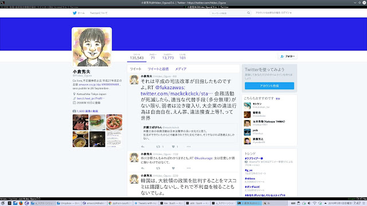The image size is (367, 206).
Task: Click the network wifi tray icon
Action: [x=315, y=203]
